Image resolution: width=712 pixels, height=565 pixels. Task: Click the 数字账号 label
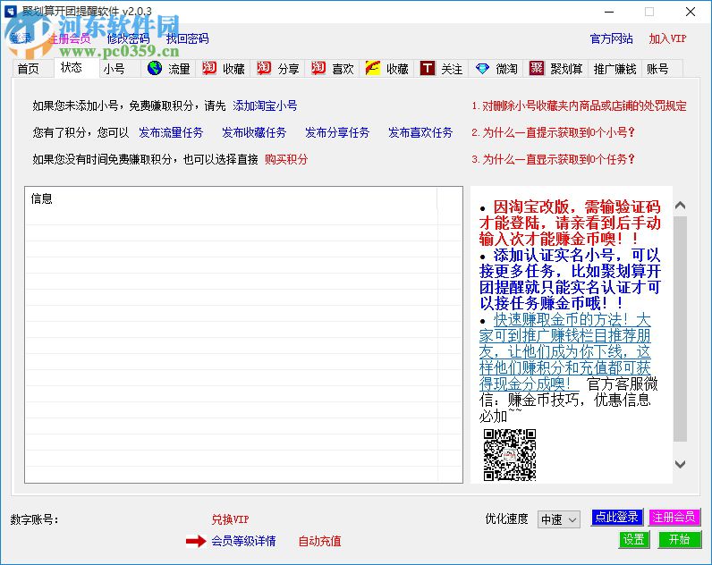pyautogui.click(x=35, y=519)
